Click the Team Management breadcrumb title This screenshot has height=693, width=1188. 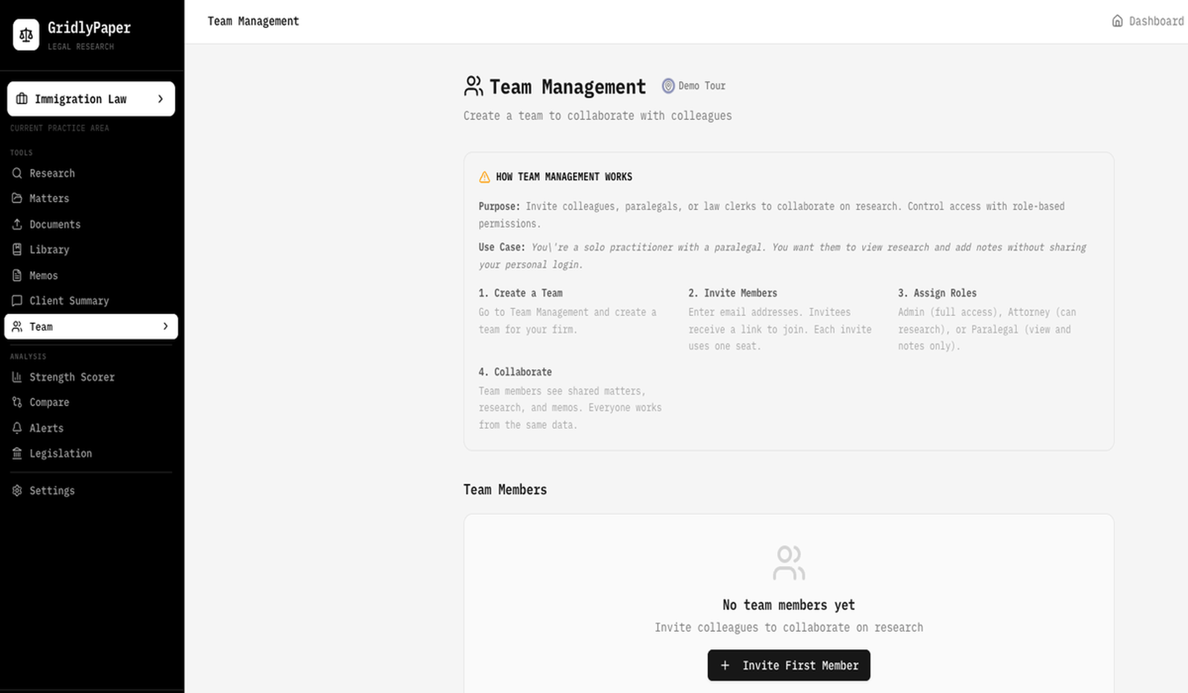pyautogui.click(x=253, y=21)
